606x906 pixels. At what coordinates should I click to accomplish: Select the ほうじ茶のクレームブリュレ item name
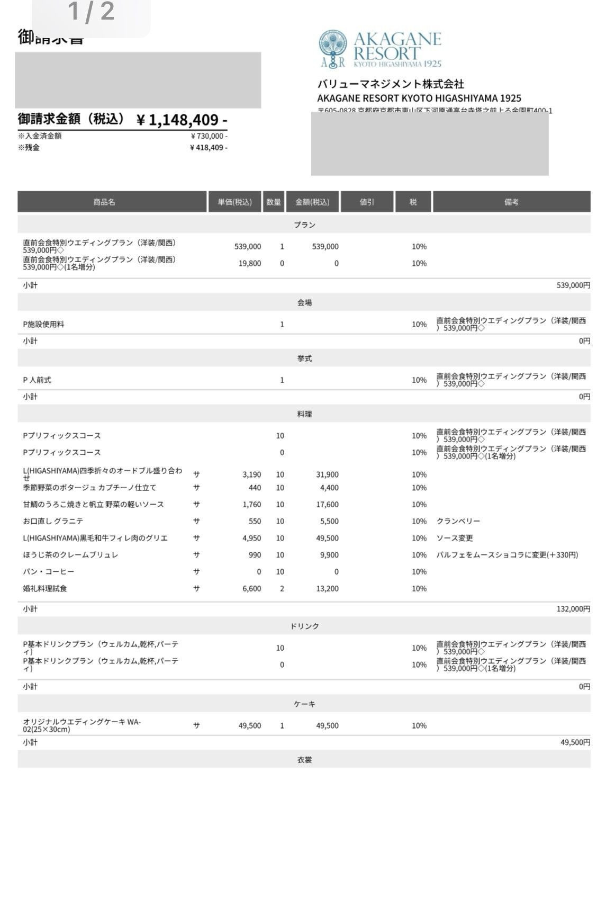(x=70, y=555)
